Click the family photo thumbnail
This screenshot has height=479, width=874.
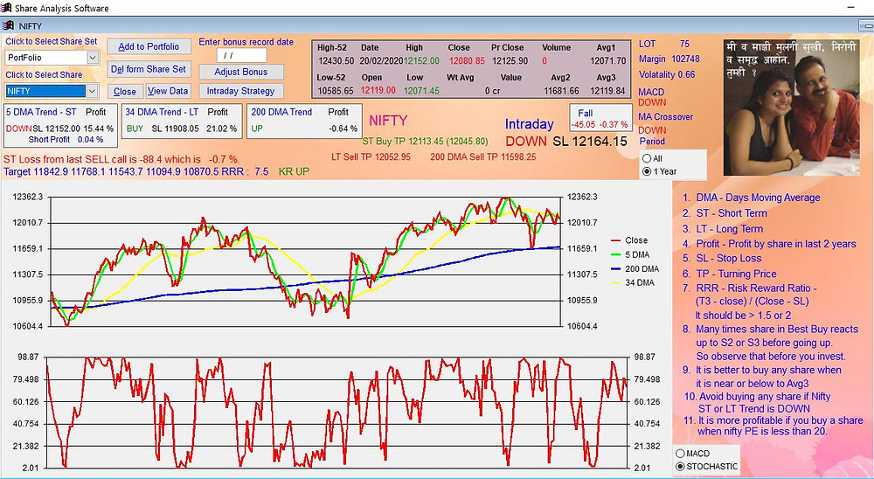[790, 107]
